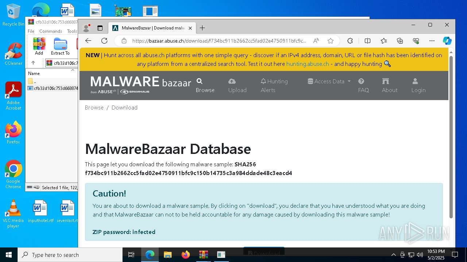The image size is (467, 262).
Task: Open Recycle Bin desktop icon
Action: click(x=13, y=15)
